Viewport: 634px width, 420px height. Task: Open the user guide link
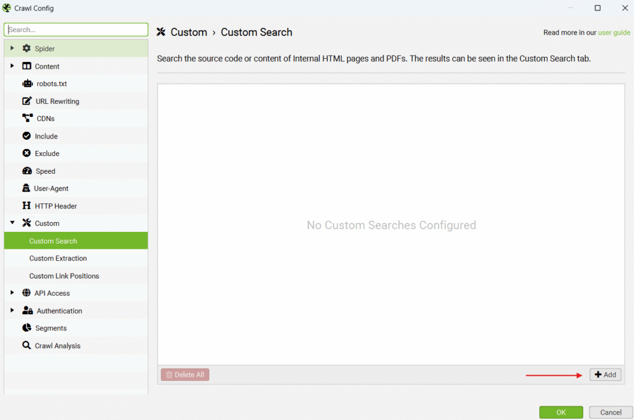click(614, 33)
